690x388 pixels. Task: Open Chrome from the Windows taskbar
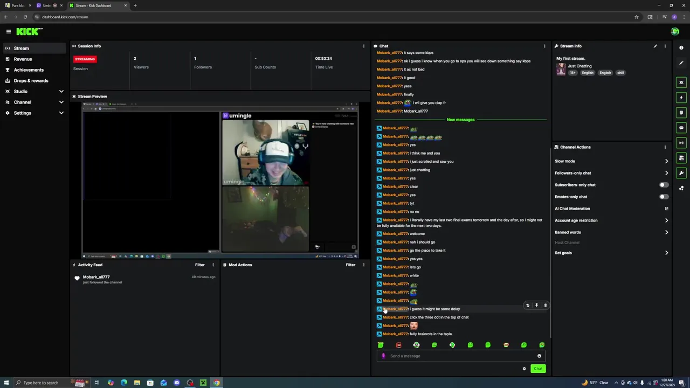216,383
